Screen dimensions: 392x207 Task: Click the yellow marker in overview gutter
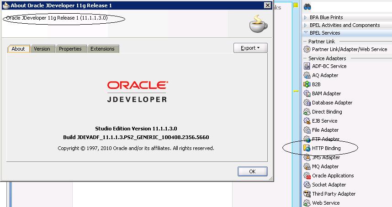point(296,91)
